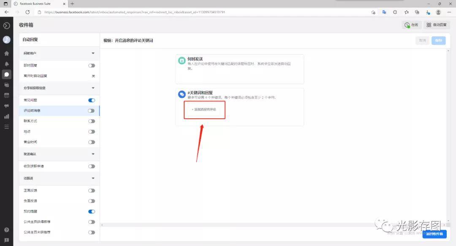Disable the 预约提醒 toggle

point(91,211)
